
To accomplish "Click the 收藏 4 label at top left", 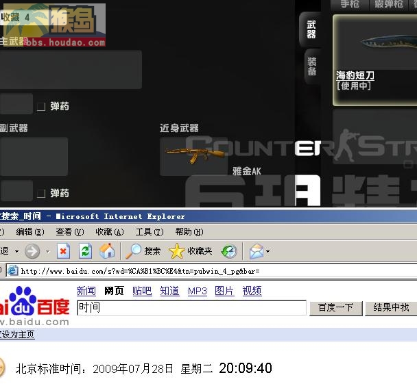I will [x=15, y=18].
